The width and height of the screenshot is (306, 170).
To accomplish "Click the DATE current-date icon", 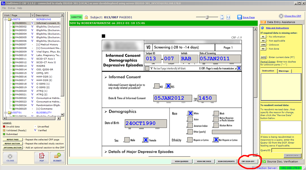I will pyautogui.click(x=263, y=57).
